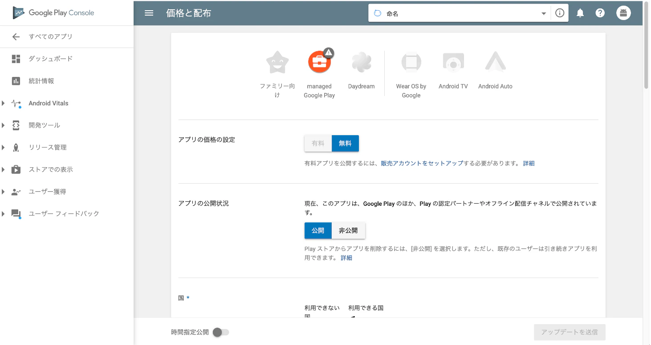Select the 非公開 availability option
The width and height of the screenshot is (651, 345).
coord(348,231)
